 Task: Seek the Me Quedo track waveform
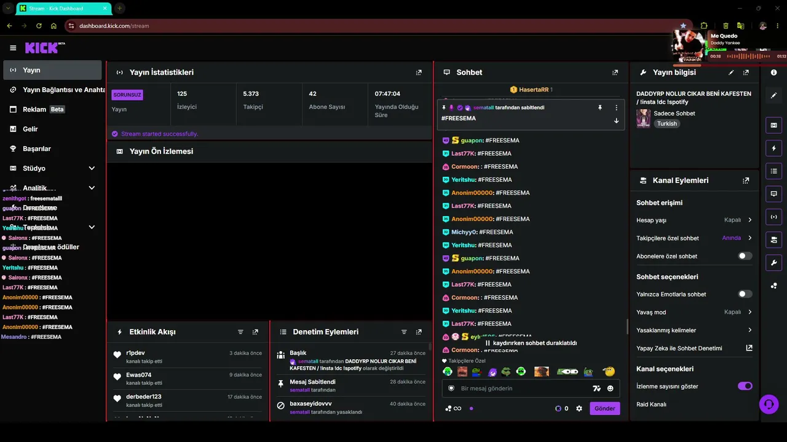(x=748, y=56)
